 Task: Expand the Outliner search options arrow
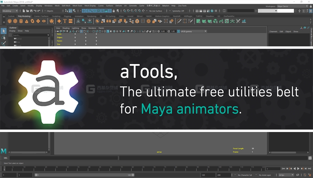pyautogui.click(x=48, y=35)
